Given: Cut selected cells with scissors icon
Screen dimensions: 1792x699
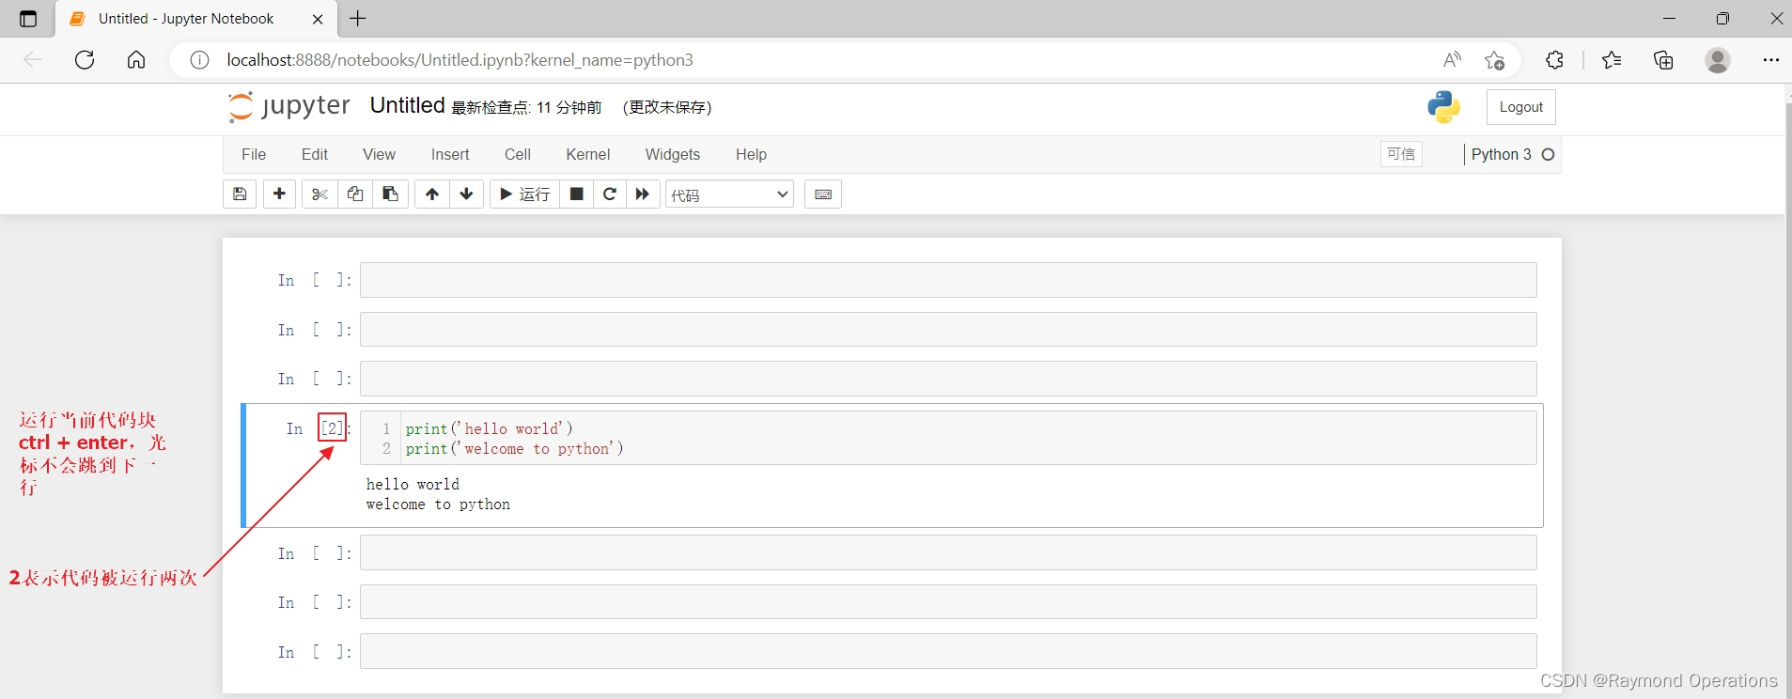Looking at the screenshot, I should point(319,194).
